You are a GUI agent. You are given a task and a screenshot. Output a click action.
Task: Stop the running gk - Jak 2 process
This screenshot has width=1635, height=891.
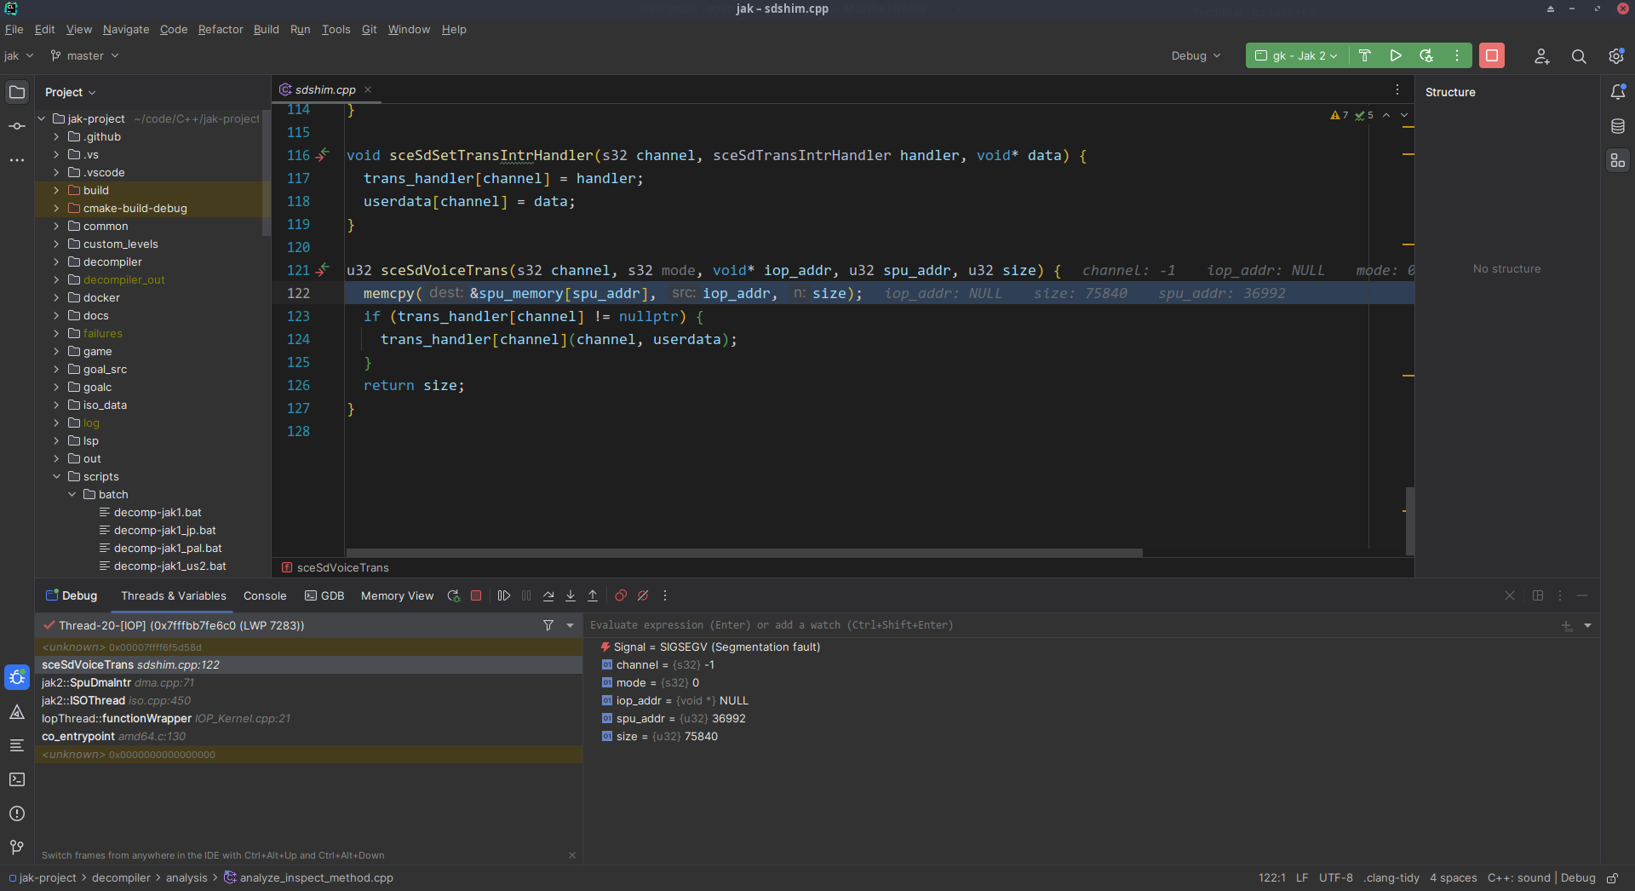point(1491,55)
